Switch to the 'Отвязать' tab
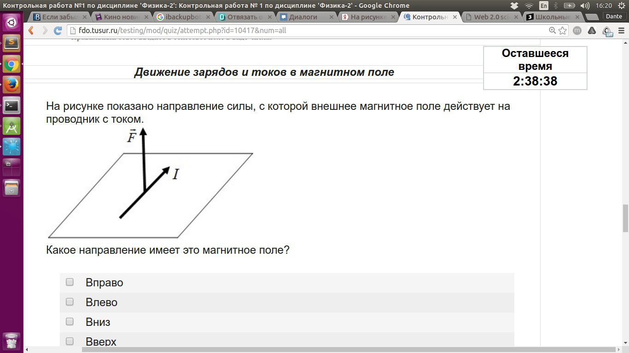 click(x=245, y=17)
